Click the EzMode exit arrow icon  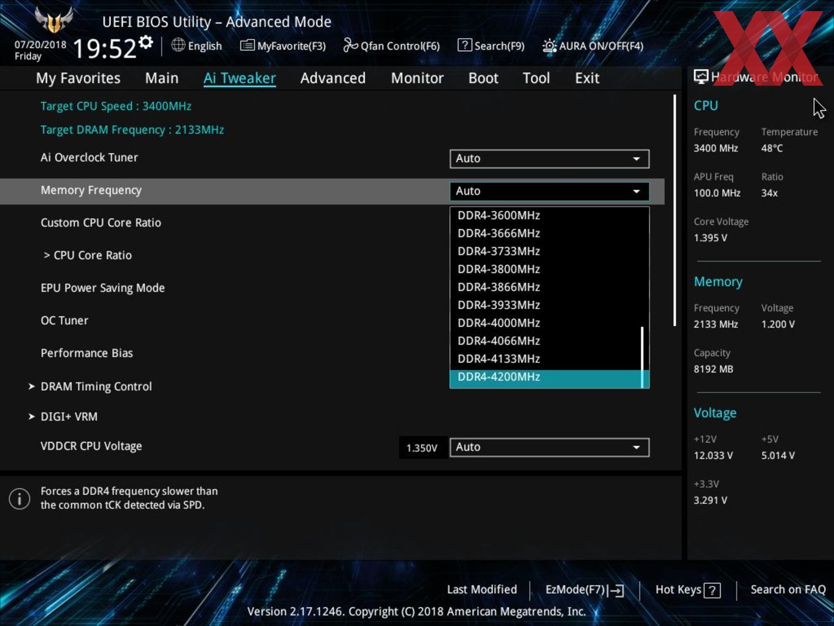point(616,590)
